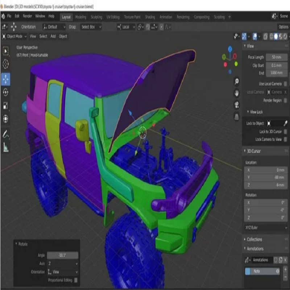290x290 pixels.
Task: Select the Move tool in the toolbar
Action: coord(6,79)
